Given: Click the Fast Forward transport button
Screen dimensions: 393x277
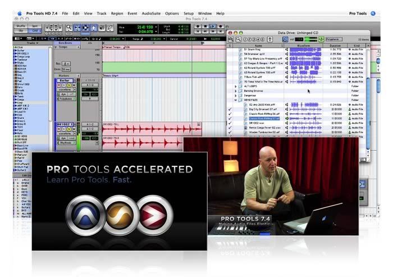Looking at the screenshot, I should 213,31.
